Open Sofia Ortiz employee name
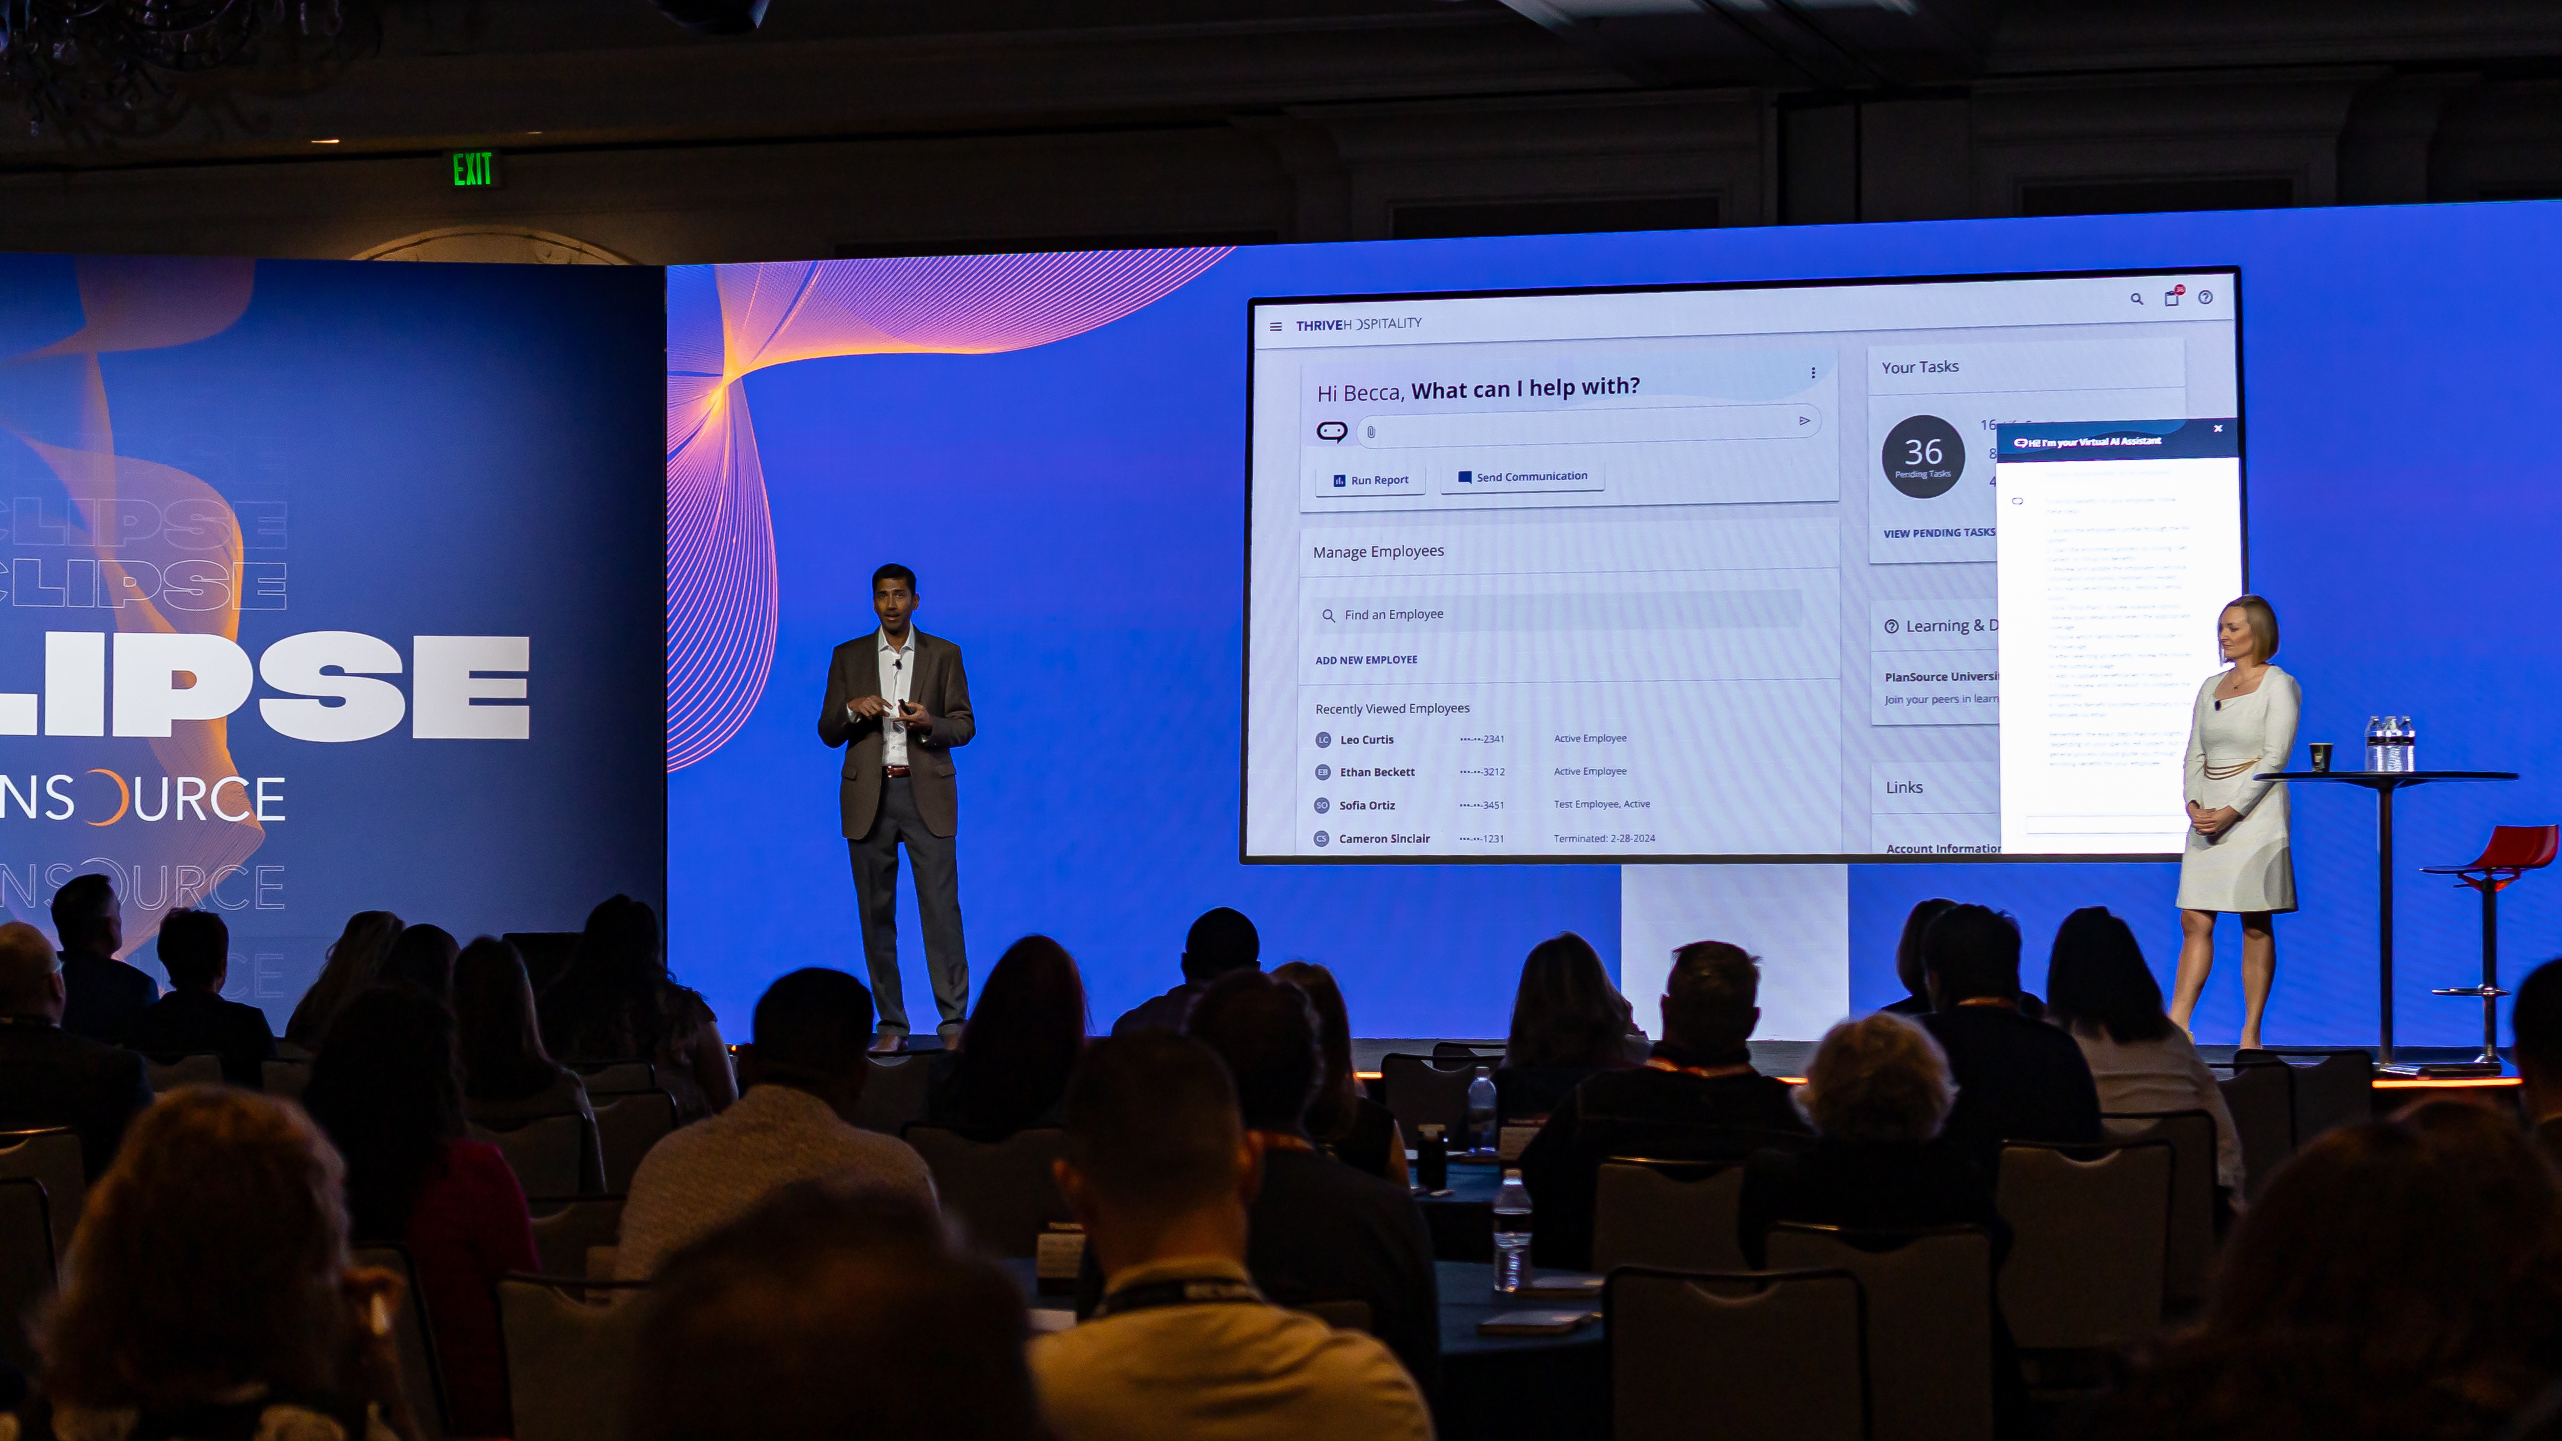2562x1441 pixels. [1368, 806]
